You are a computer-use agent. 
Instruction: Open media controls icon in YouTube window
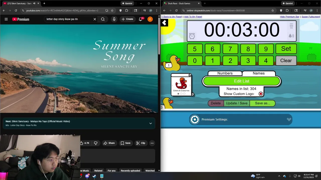145,10
